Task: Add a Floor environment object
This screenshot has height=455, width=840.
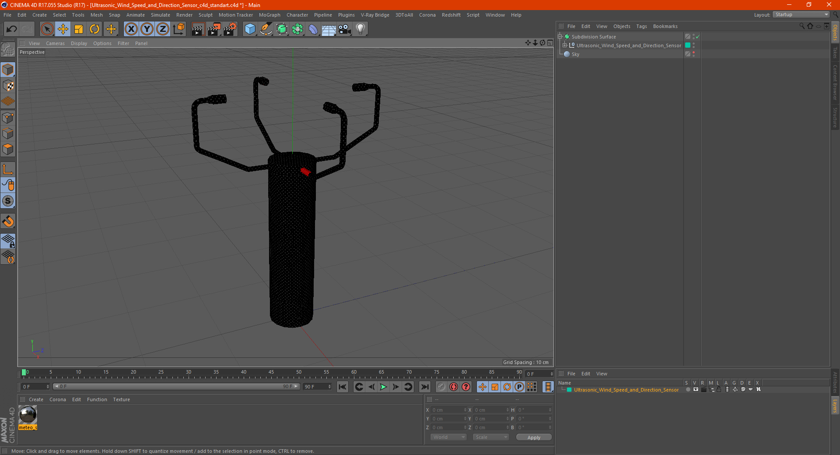Action: [329, 29]
